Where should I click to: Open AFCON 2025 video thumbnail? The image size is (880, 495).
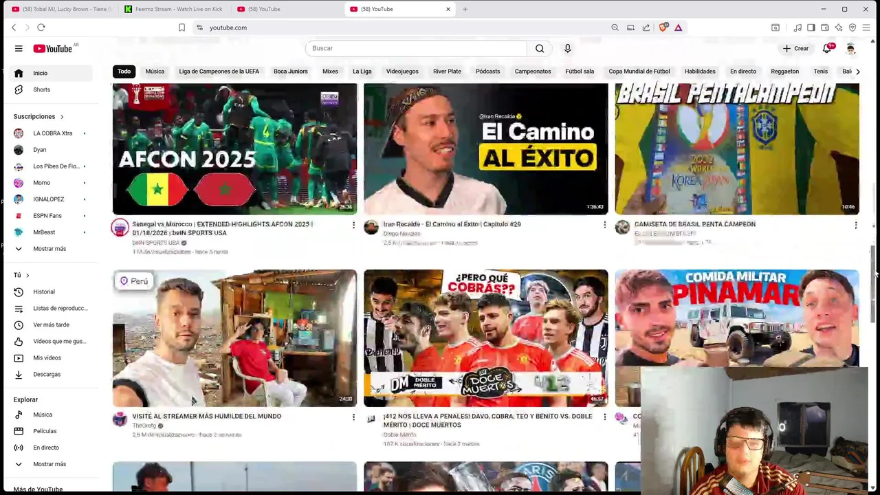(x=234, y=149)
